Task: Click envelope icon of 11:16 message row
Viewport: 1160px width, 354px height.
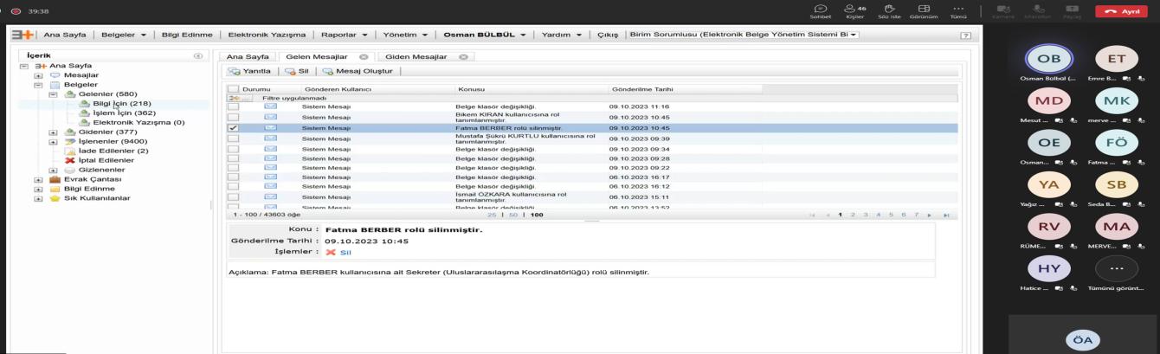Action: pos(270,106)
